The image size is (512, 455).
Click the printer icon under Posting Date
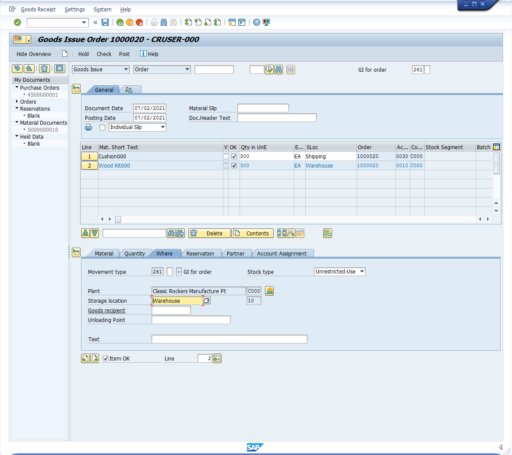(x=88, y=127)
